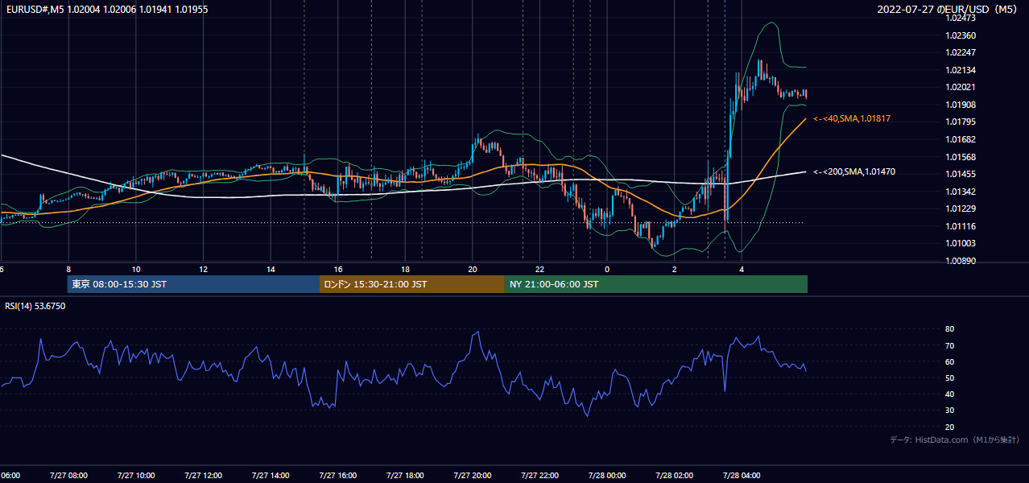Click price axis value 1.01568
This screenshot has width=1029, height=483.
961,157
